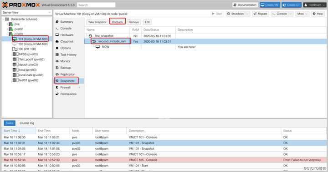Click the Create CT button

(292, 5)
